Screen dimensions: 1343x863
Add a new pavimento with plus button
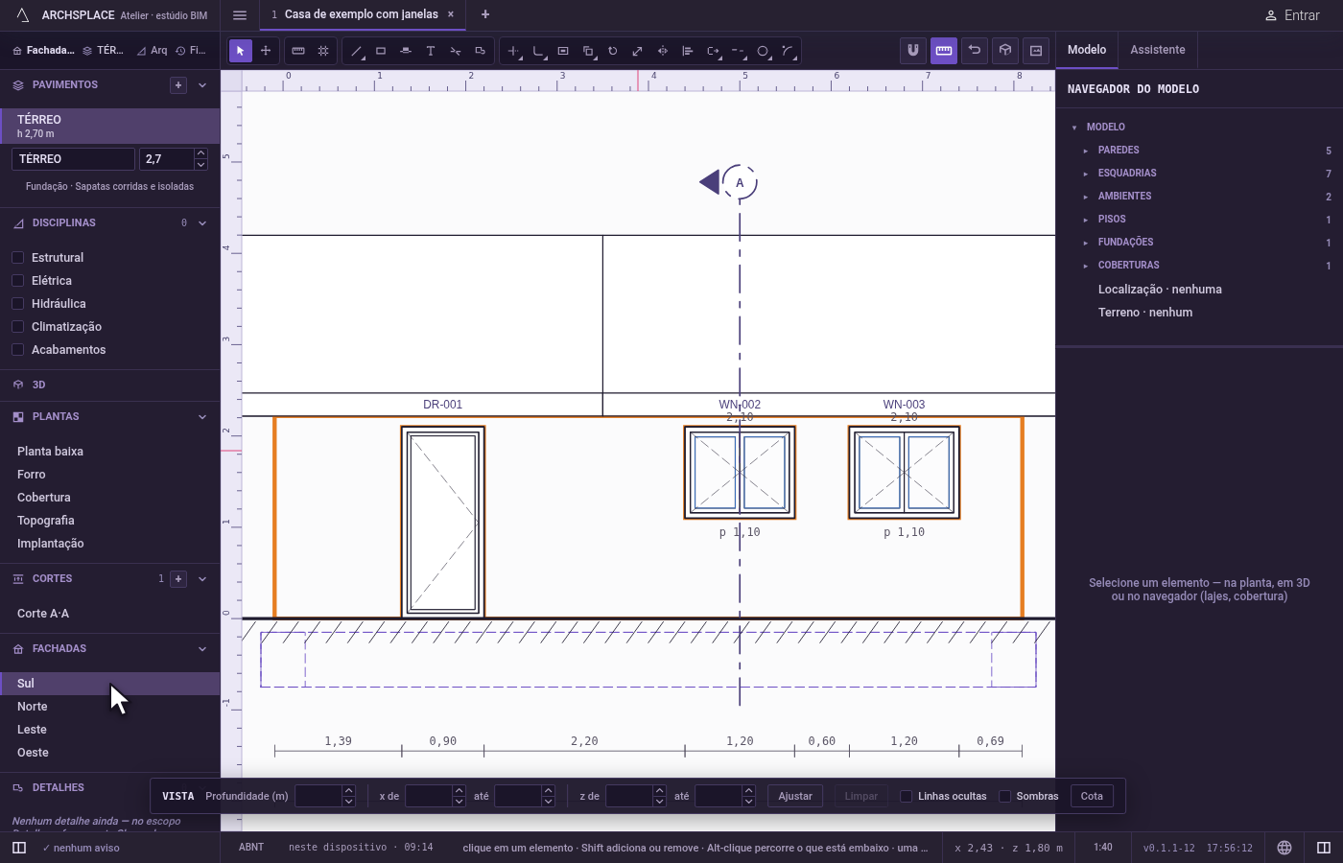click(178, 85)
